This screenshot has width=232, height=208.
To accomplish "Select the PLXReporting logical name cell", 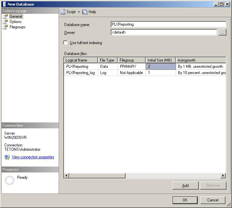I will point(81,66).
